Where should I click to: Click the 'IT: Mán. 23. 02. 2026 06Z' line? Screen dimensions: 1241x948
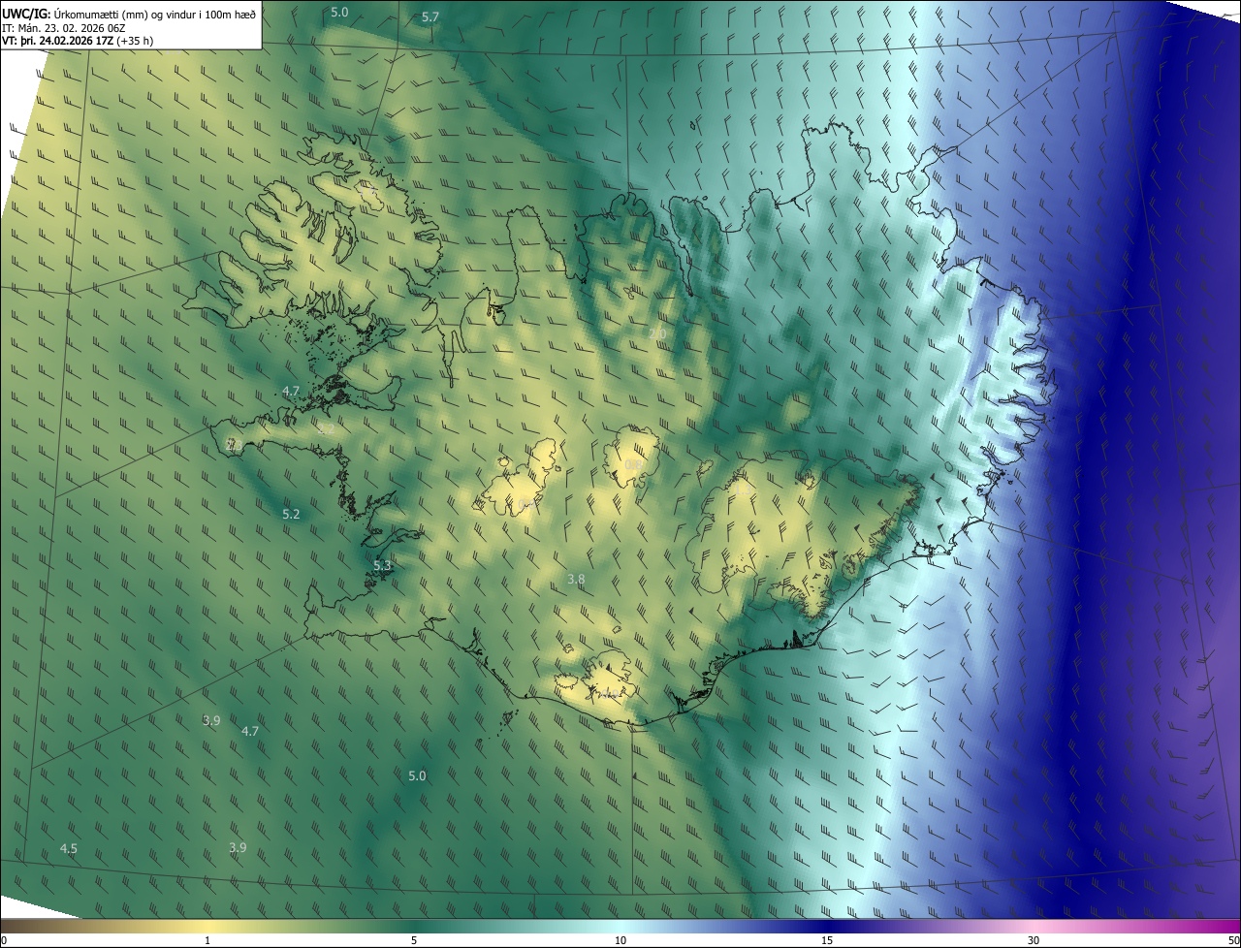click(62, 27)
